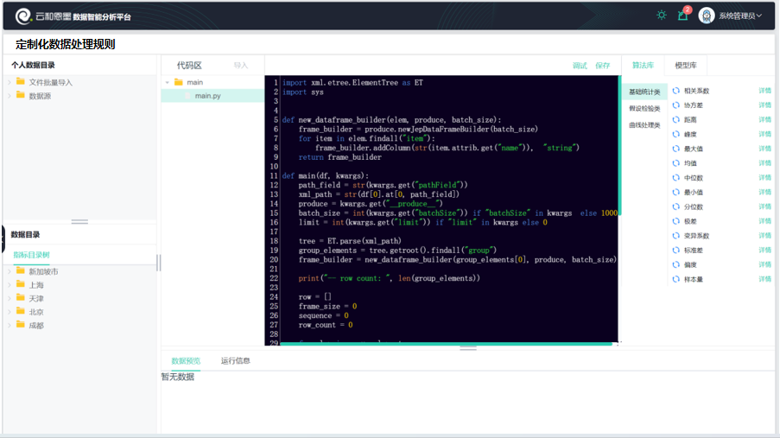The width and height of the screenshot is (780, 438).
Task: Open 详情 link for 相关系数
Action: point(764,91)
